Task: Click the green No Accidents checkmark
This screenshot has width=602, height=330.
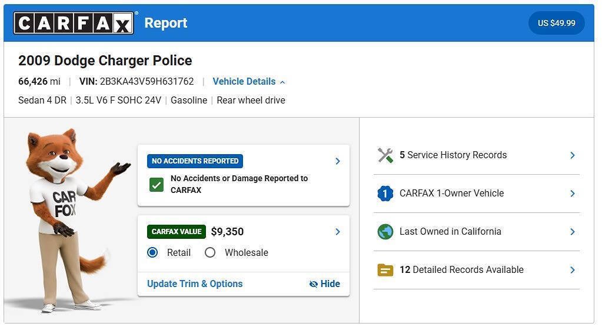Action: click(x=157, y=185)
